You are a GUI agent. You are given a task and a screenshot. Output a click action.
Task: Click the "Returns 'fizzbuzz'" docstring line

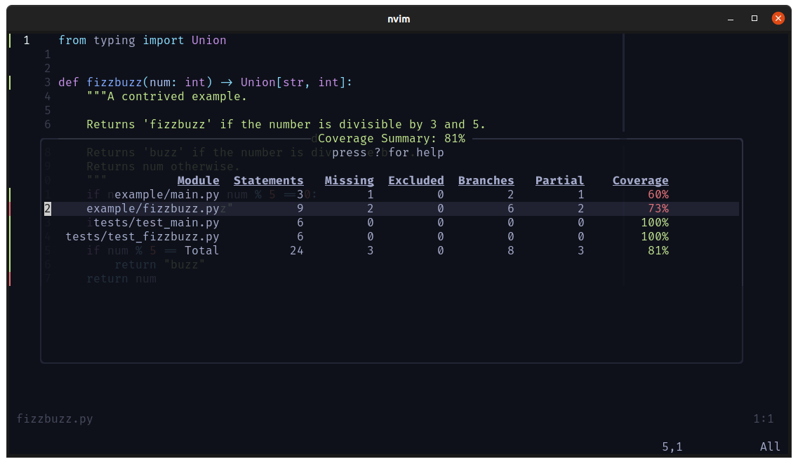[x=286, y=125]
